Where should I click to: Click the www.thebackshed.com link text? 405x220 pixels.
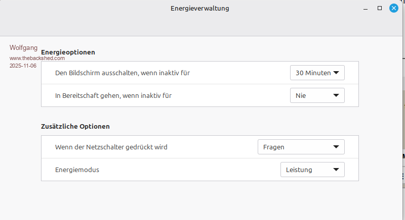(x=37, y=58)
